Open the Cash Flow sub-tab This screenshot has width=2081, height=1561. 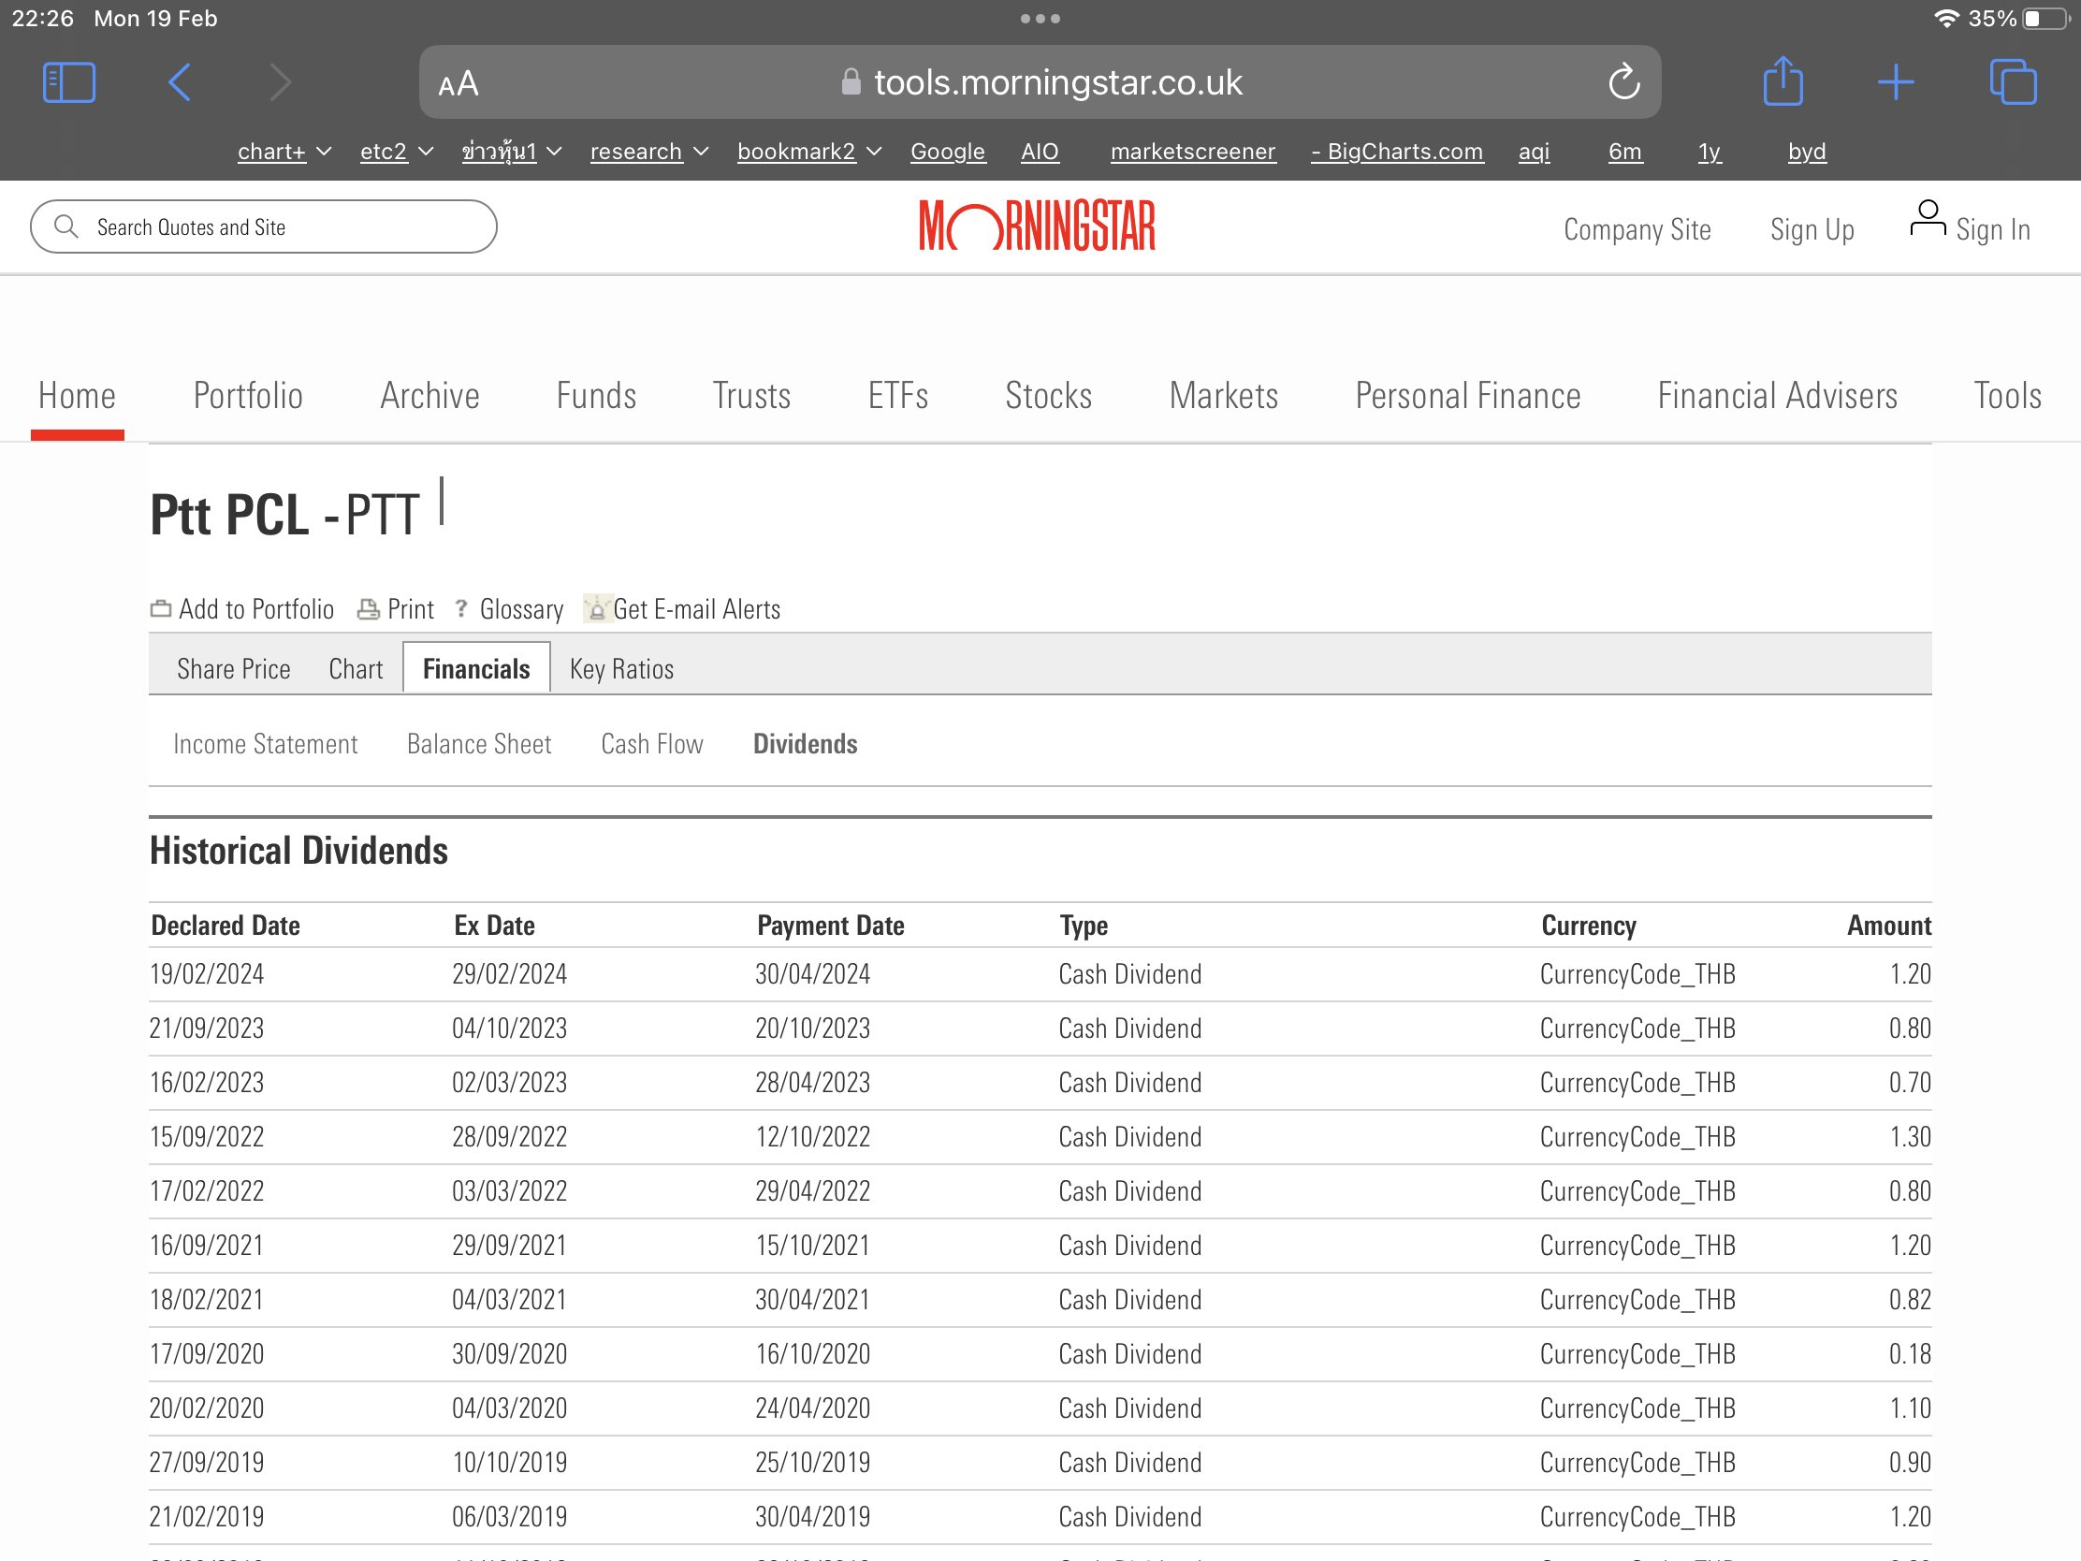(x=652, y=744)
